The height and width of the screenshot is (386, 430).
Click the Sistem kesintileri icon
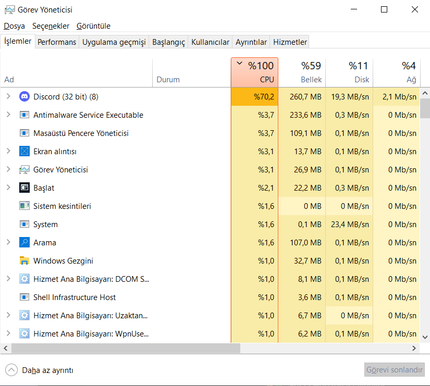pyautogui.click(x=24, y=206)
